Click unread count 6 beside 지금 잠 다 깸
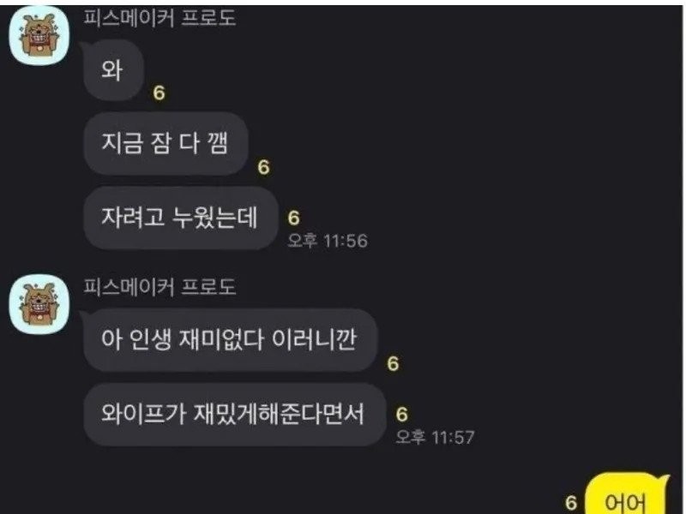The width and height of the screenshot is (686, 514). pos(263,167)
